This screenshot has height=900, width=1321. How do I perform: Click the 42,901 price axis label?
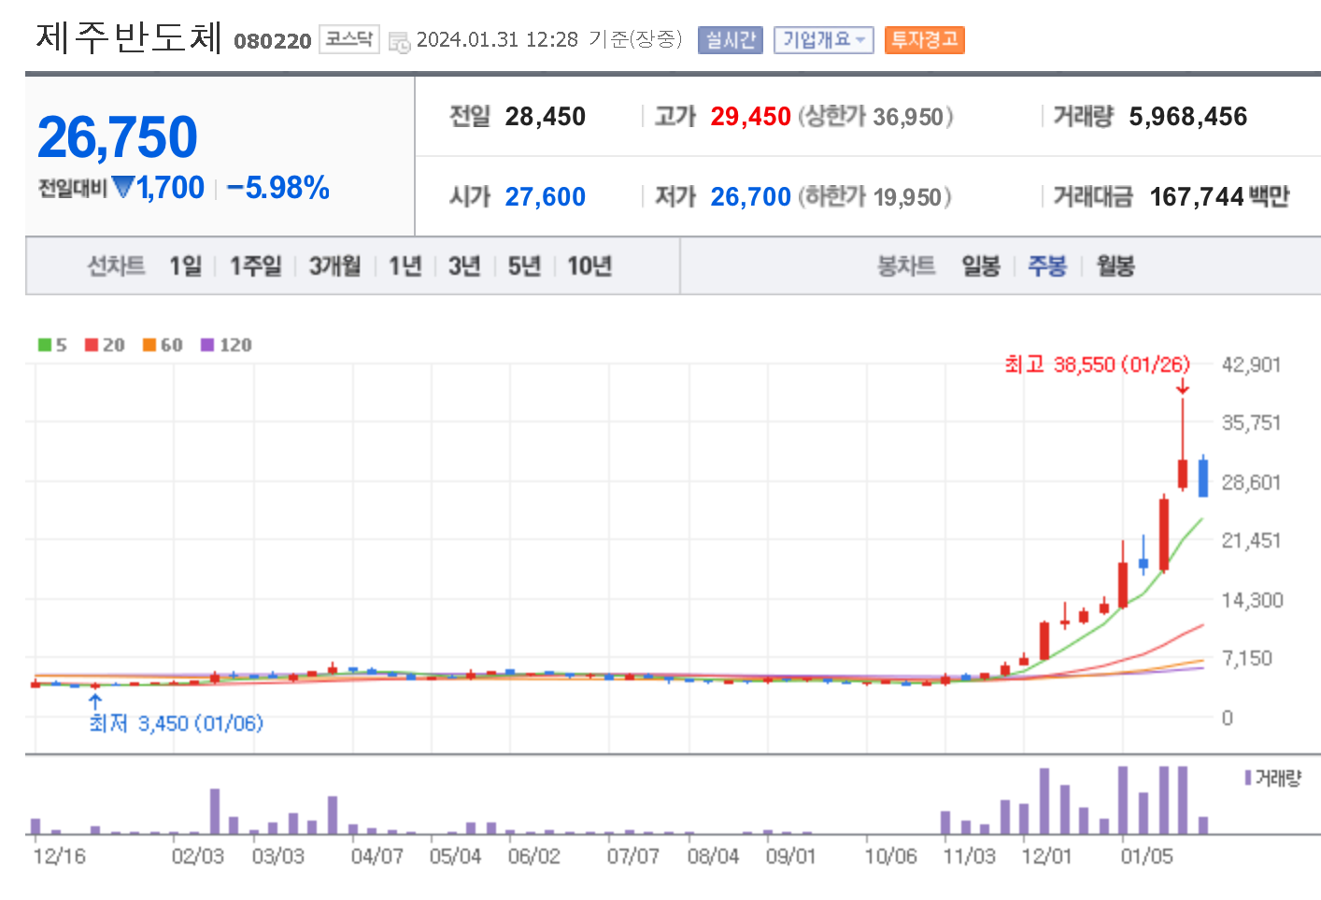pos(1251,365)
